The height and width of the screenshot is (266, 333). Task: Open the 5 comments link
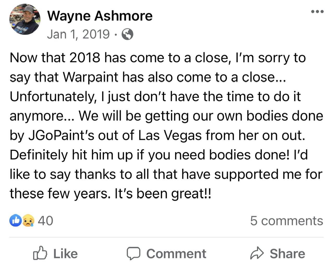click(x=287, y=221)
